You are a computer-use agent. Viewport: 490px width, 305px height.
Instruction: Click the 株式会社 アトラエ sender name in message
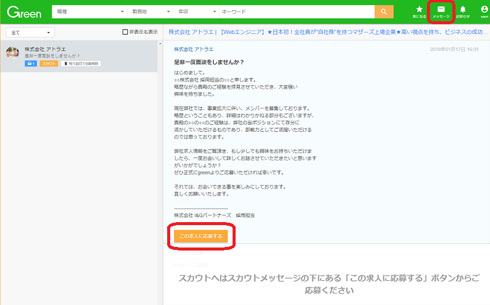tap(193, 49)
